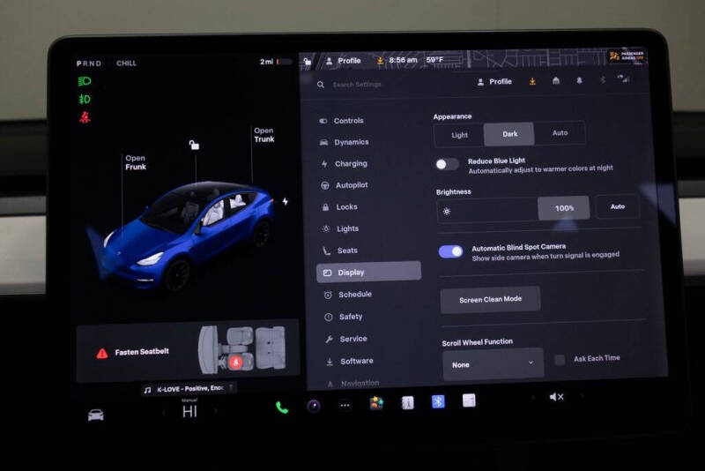Open Profile in the settings header
Screen dimensions: 705x471
[494, 82]
